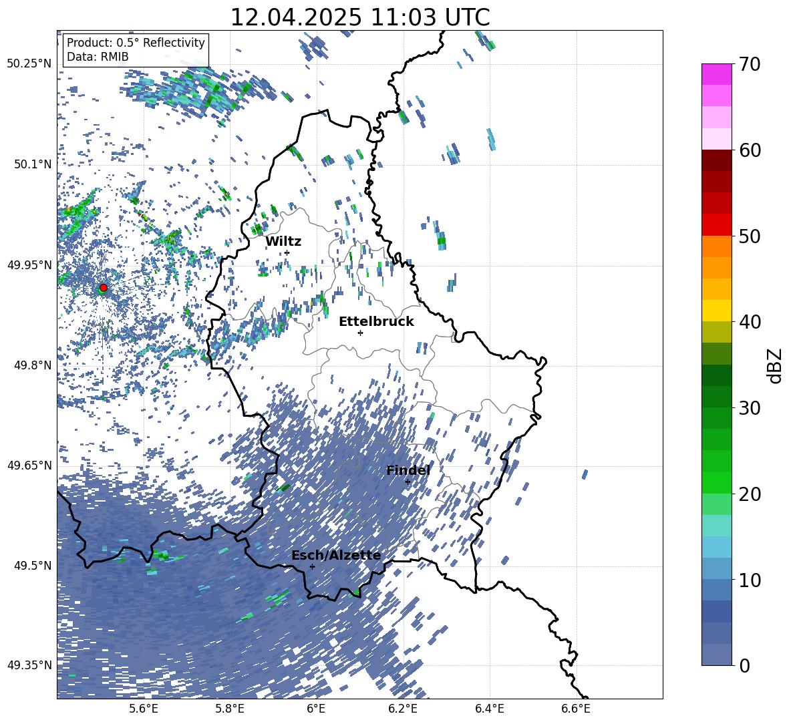Click the orange colorbar swatch below 50

click(716, 246)
